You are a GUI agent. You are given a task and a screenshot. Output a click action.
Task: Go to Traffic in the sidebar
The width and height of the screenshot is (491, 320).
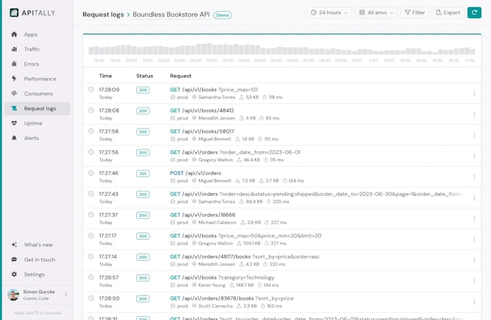[31, 49]
